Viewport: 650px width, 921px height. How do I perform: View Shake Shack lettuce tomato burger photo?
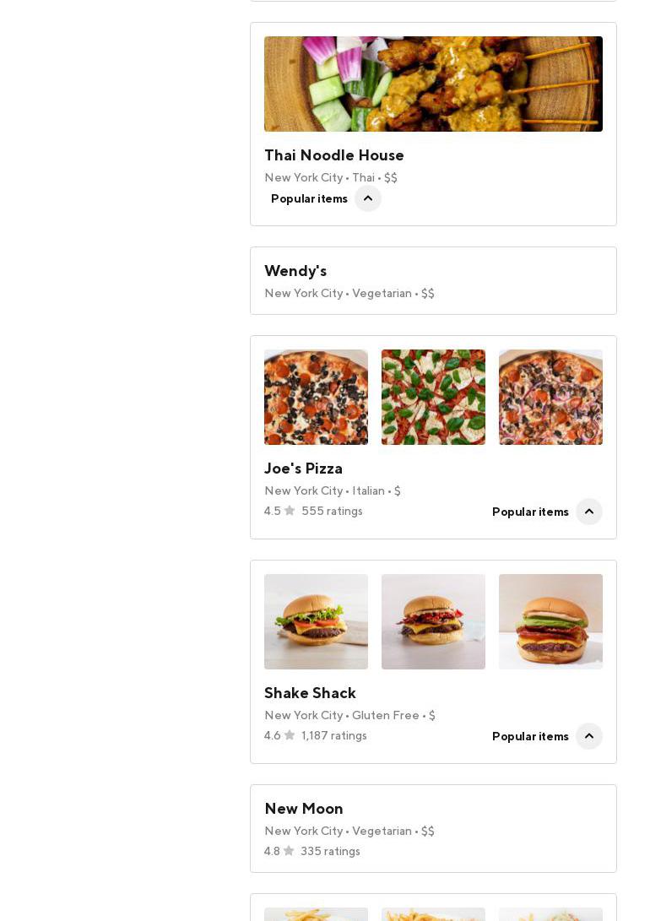tap(316, 621)
